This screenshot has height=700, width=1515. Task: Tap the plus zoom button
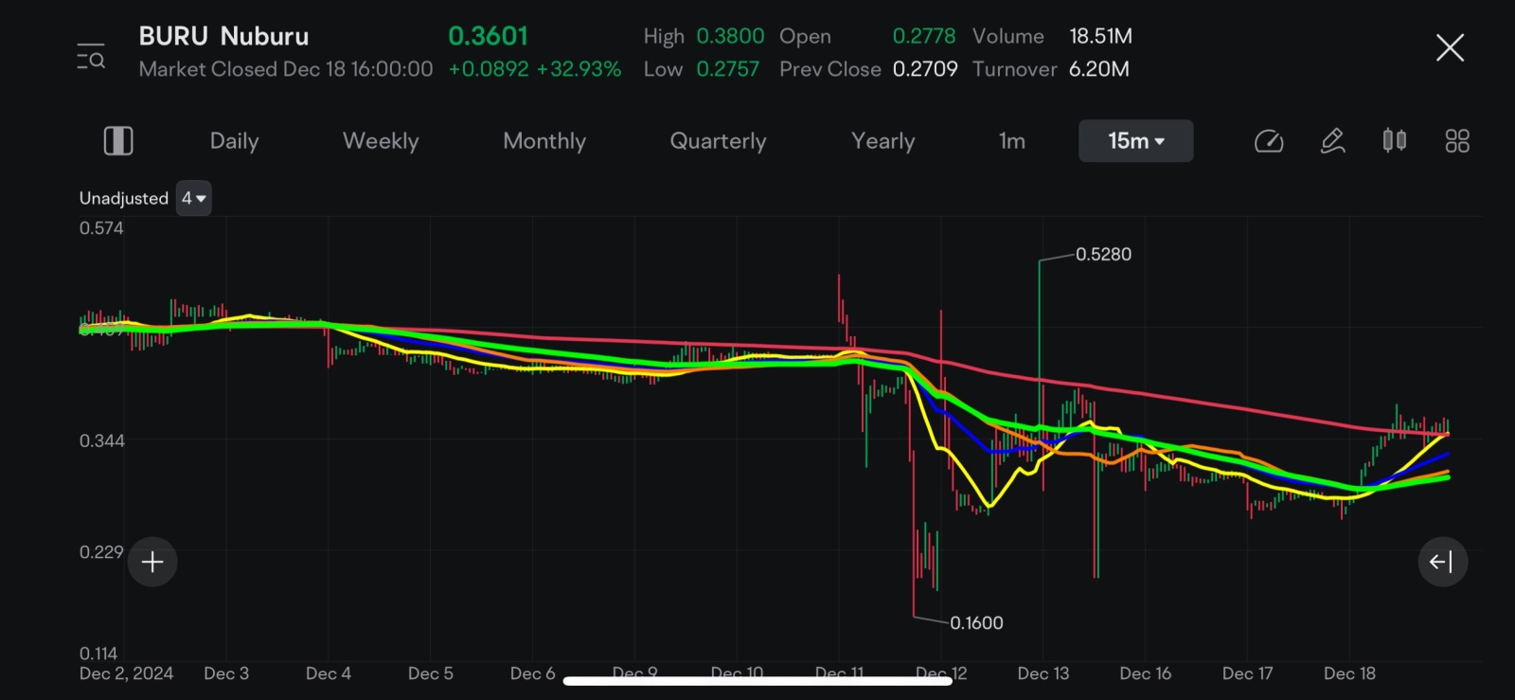point(152,562)
